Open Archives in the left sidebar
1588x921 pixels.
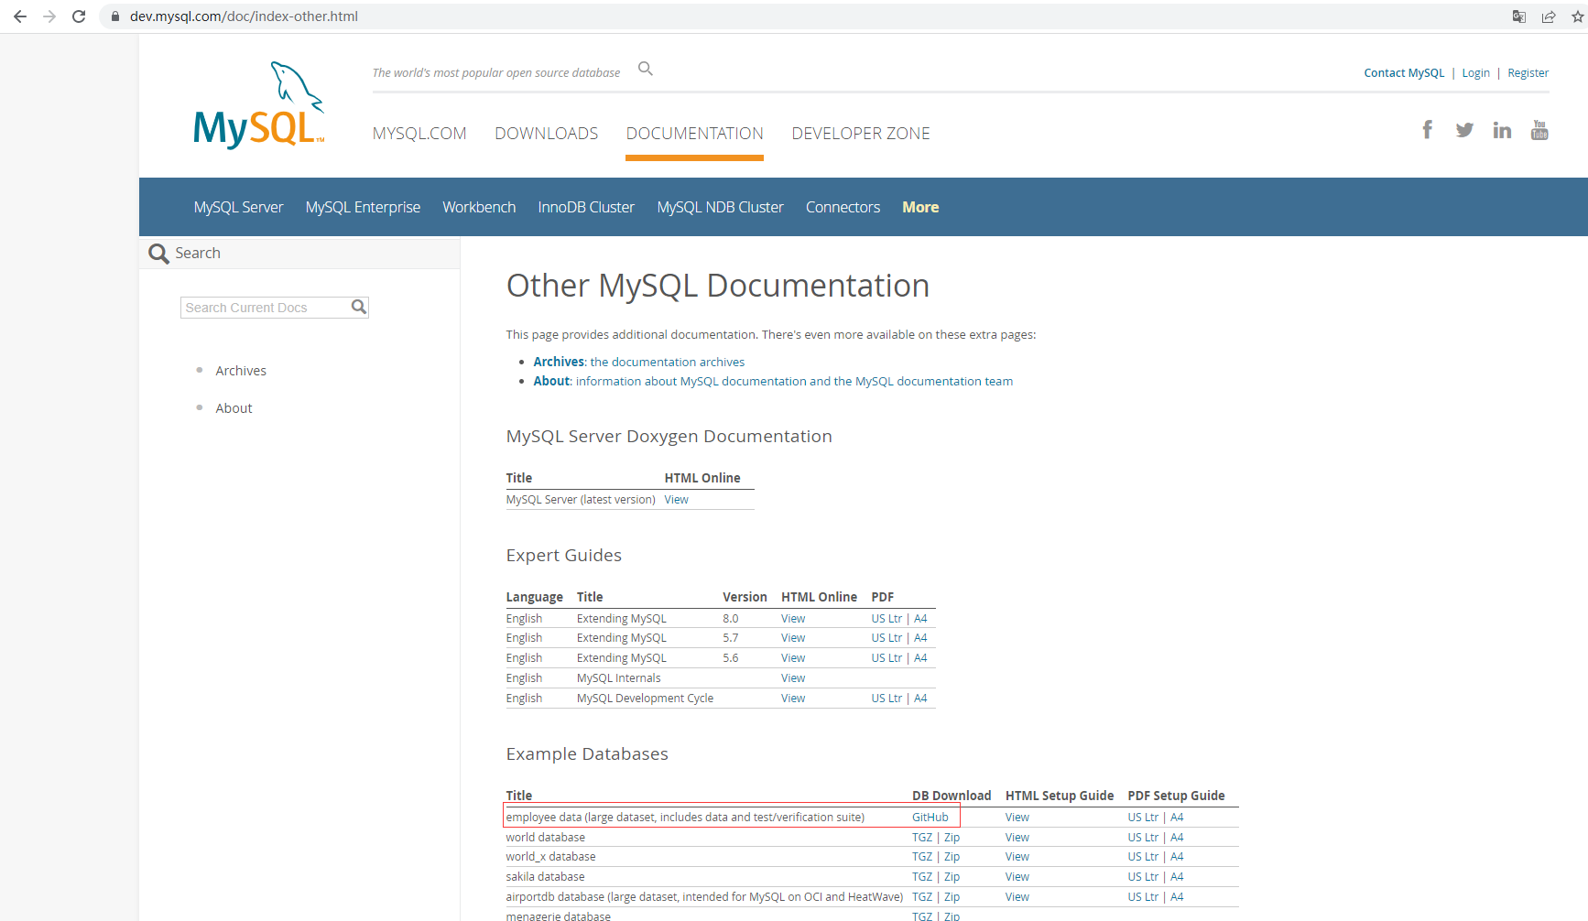click(241, 371)
